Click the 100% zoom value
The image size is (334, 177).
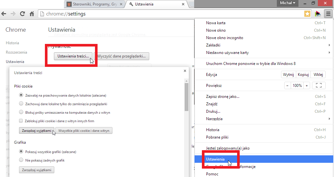click(x=297, y=85)
